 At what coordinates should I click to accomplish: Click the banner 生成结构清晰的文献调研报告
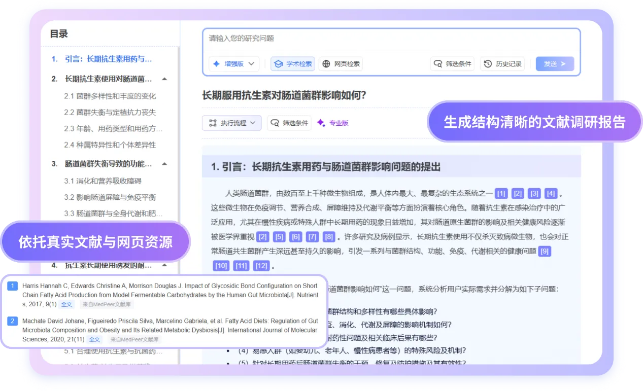tap(534, 122)
